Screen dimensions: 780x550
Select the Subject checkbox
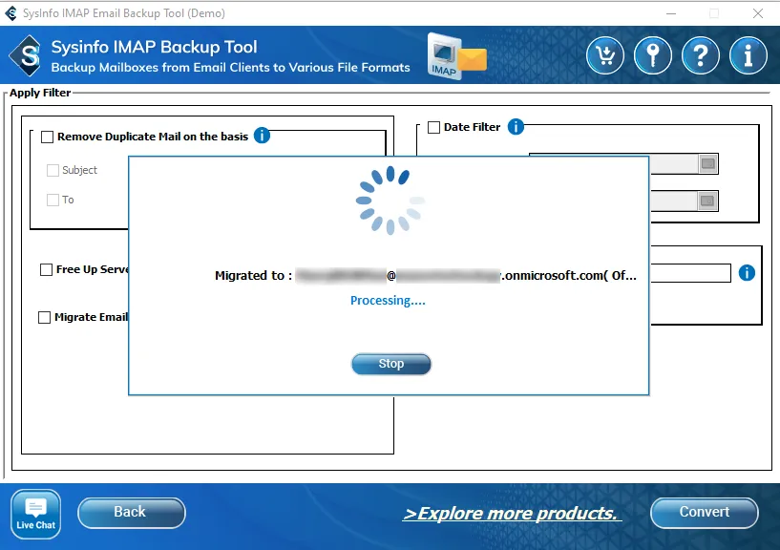coord(53,170)
